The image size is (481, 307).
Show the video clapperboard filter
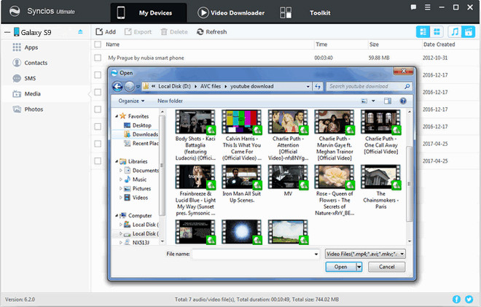click(469, 31)
